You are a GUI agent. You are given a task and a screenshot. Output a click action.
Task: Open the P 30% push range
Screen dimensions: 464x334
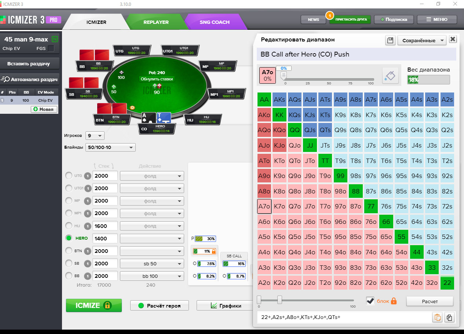(205, 239)
